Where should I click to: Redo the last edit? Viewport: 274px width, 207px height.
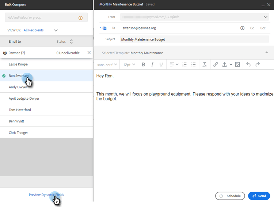pyautogui.click(x=258, y=65)
